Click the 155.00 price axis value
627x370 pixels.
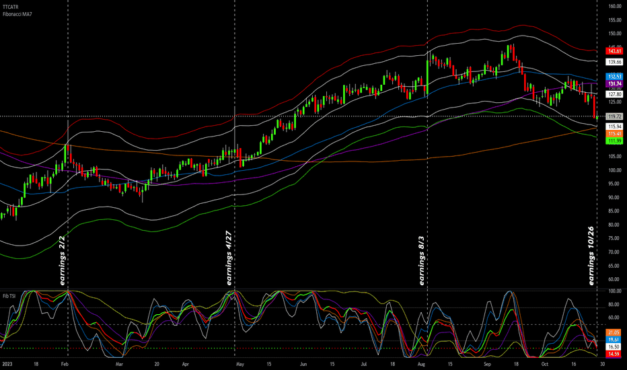(x=615, y=20)
